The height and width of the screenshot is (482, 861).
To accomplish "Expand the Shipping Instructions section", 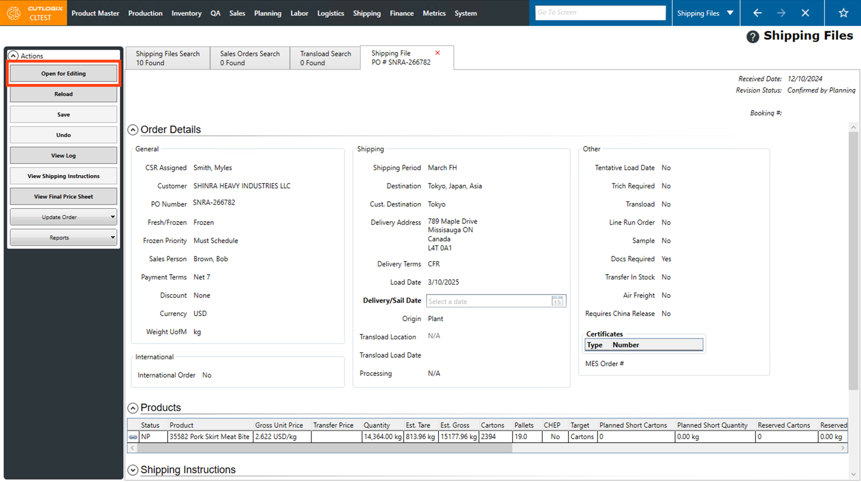I will pyautogui.click(x=133, y=470).
